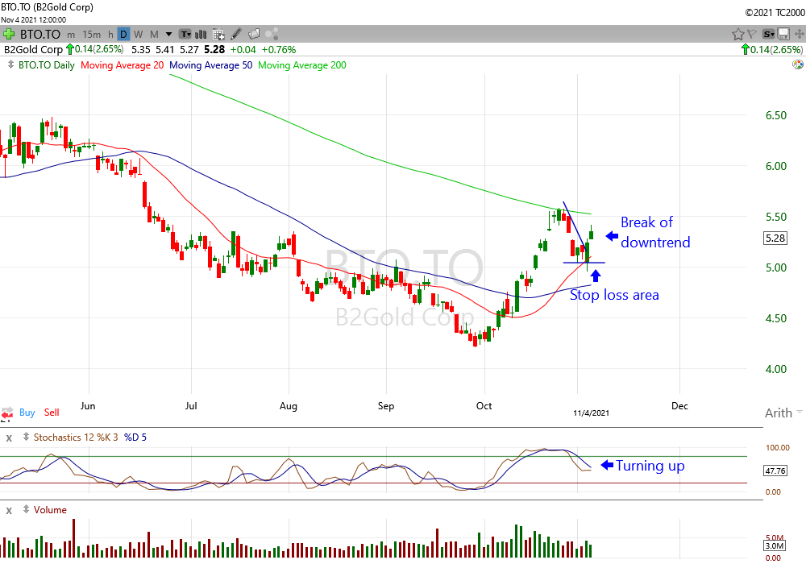Viewport: 806px width, 564px height.
Task: Click the 'Turning up' annotation text
Action: pyautogui.click(x=650, y=466)
